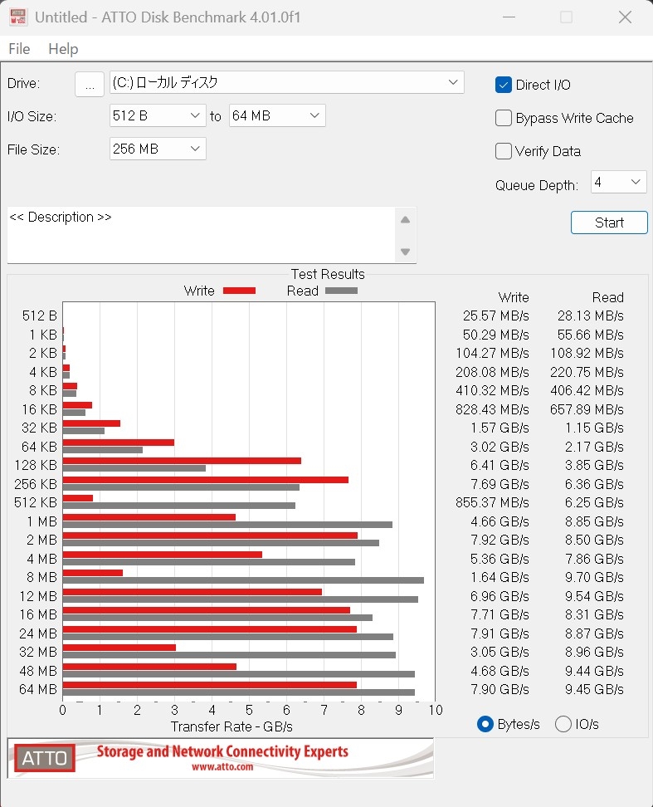Viewport: 653px width, 807px height.
Task: Click the Start benchmark button
Action: [609, 223]
